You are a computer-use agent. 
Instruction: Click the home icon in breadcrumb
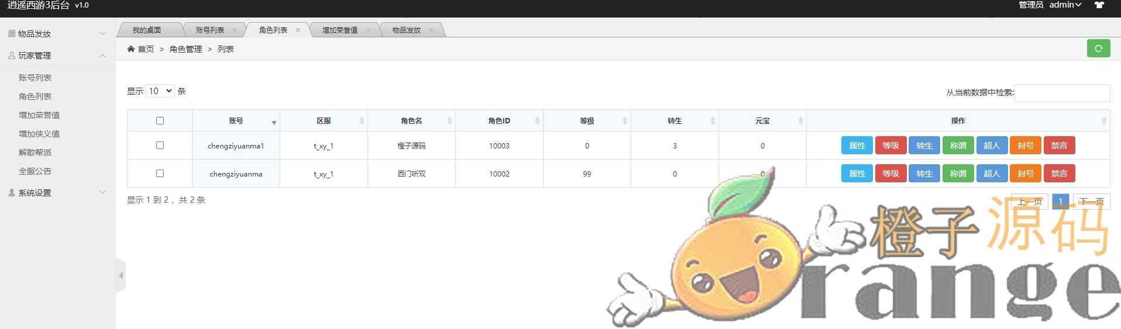pyautogui.click(x=130, y=49)
